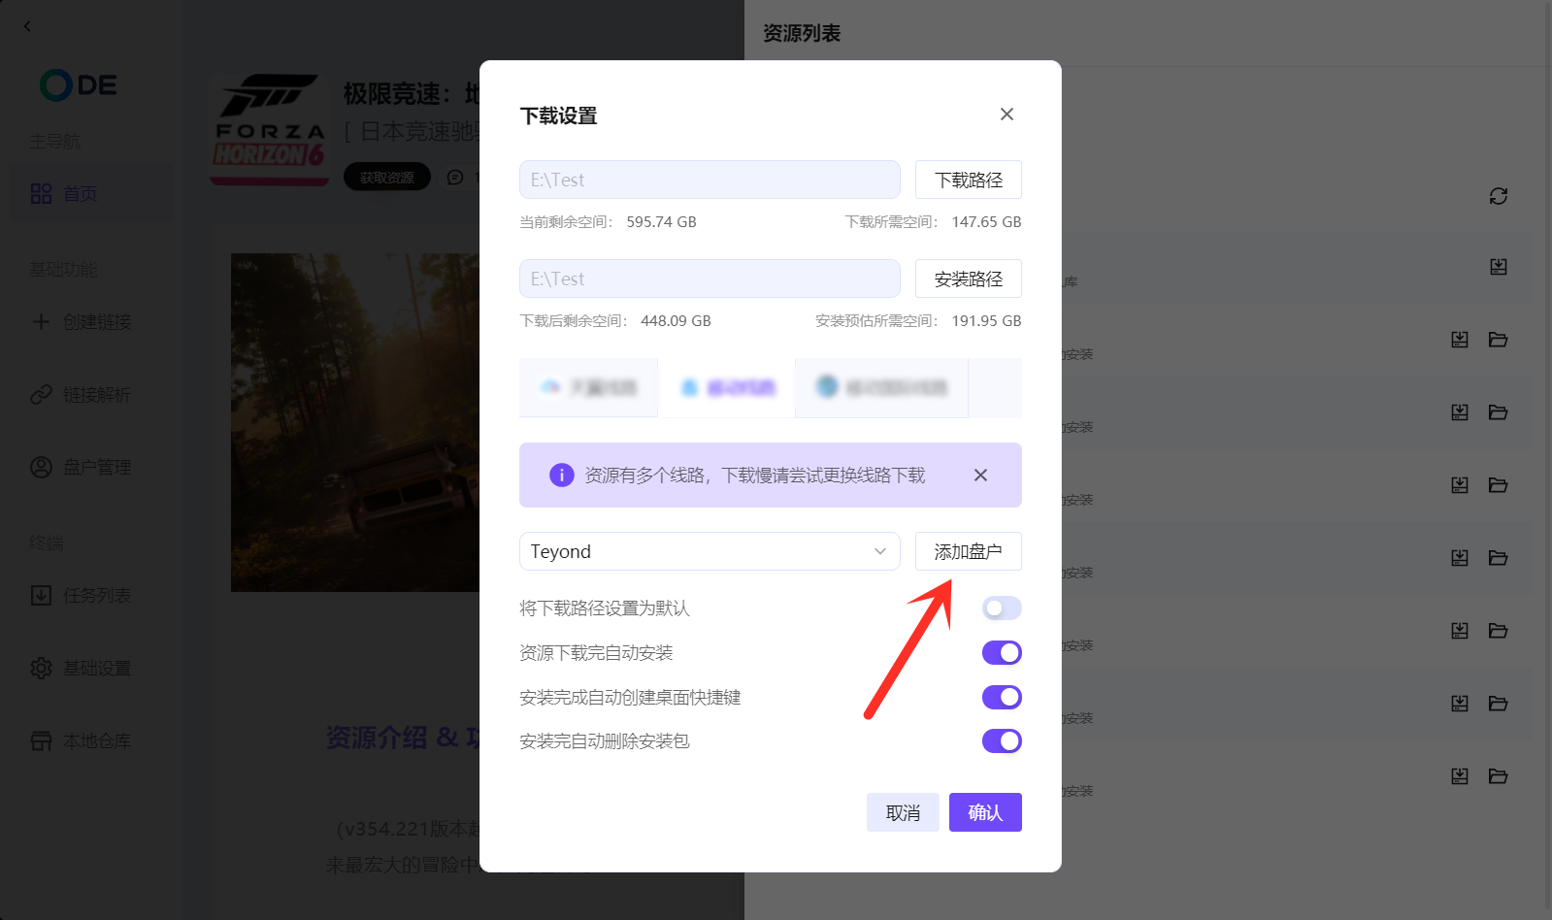Open the Teyond account dropdown
This screenshot has width=1552, height=920.
tap(710, 551)
